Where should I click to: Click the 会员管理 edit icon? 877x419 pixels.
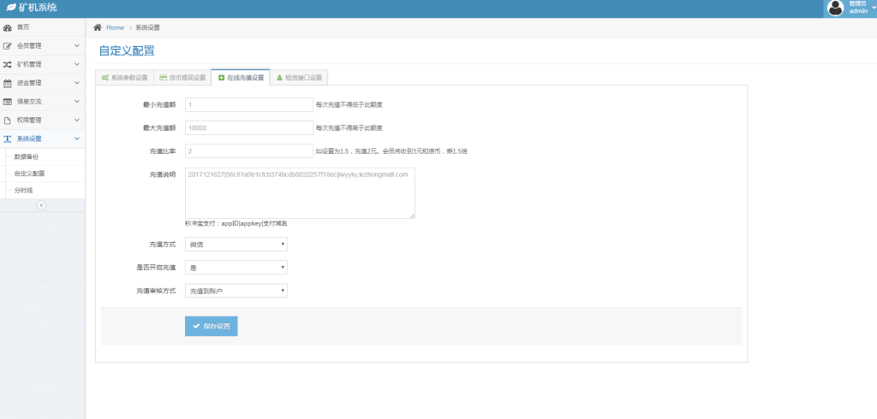click(x=8, y=46)
